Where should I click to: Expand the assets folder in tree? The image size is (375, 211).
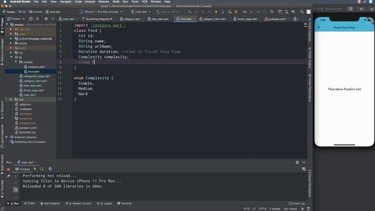point(11,43)
